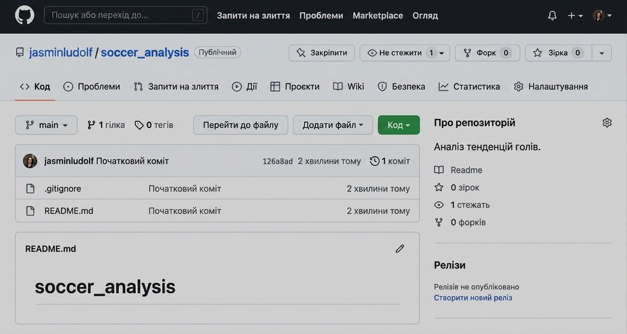Open commit hash 126a8ad
The height and width of the screenshot is (334, 627).
pos(278,162)
